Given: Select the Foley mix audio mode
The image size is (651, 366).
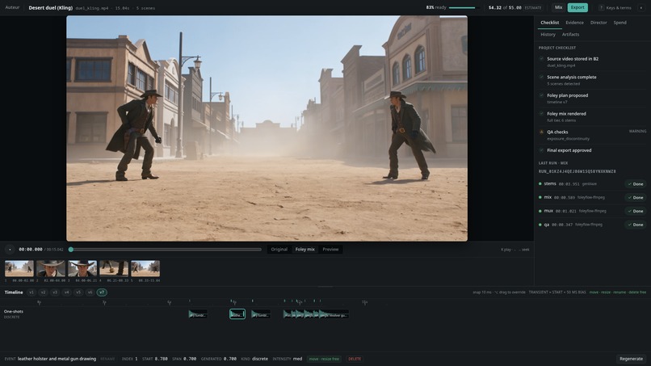Looking at the screenshot, I should 304,250.
